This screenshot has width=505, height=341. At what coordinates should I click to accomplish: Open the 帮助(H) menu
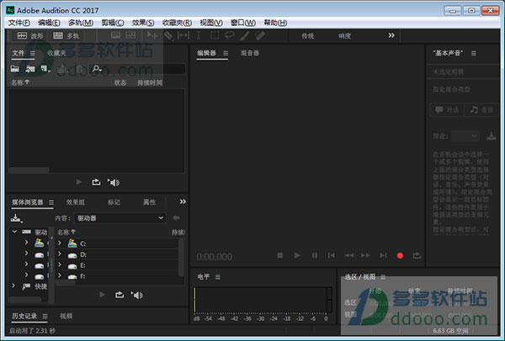[x=275, y=23]
